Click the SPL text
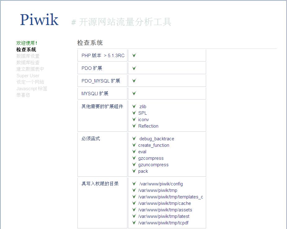This screenshot has width=287, height=229. [x=142, y=113]
